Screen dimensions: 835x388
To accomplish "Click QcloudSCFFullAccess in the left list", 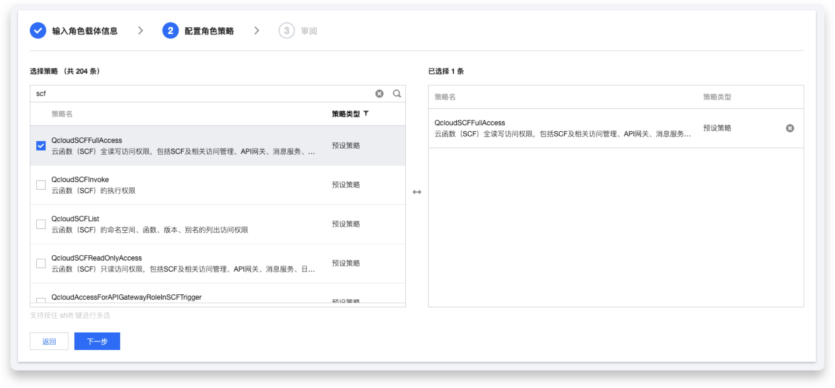I will [87, 140].
